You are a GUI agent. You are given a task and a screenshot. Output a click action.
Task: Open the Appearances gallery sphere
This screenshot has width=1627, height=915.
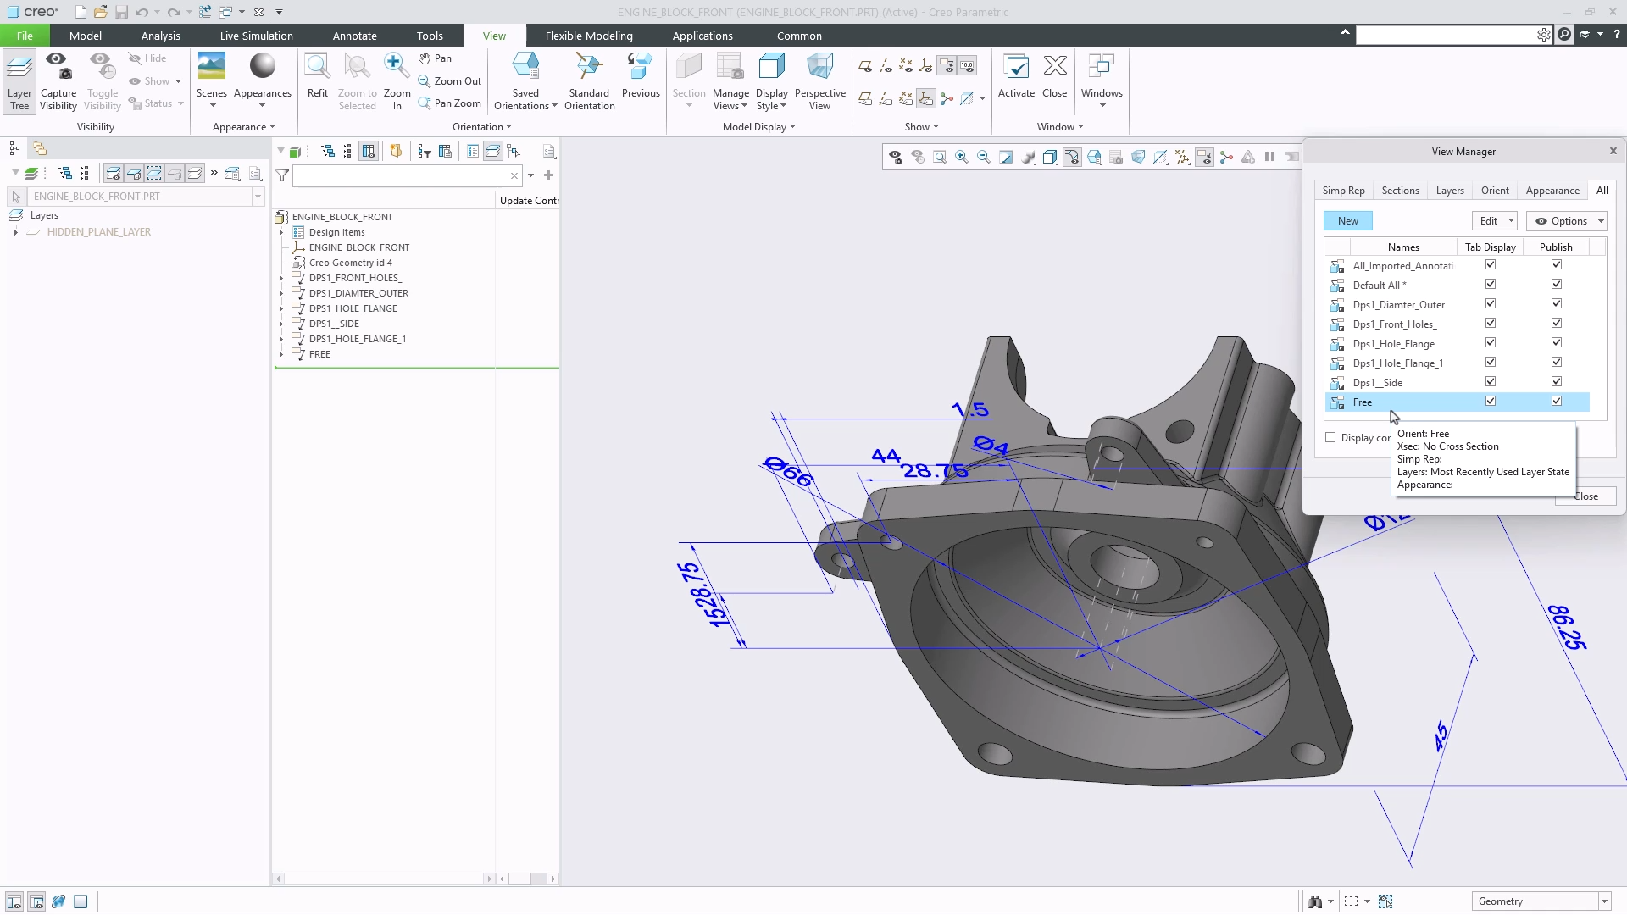pyautogui.click(x=262, y=65)
